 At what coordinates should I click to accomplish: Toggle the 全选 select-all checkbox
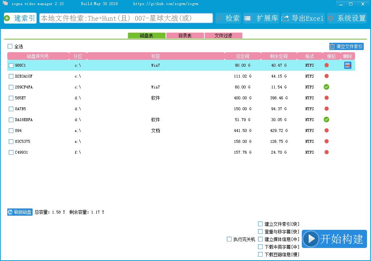tap(10, 46)
